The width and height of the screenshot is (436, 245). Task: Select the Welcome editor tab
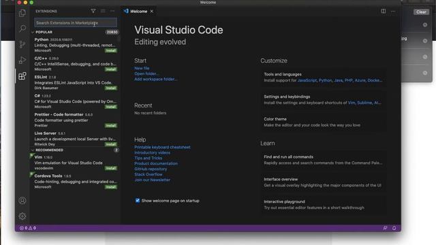138,11
